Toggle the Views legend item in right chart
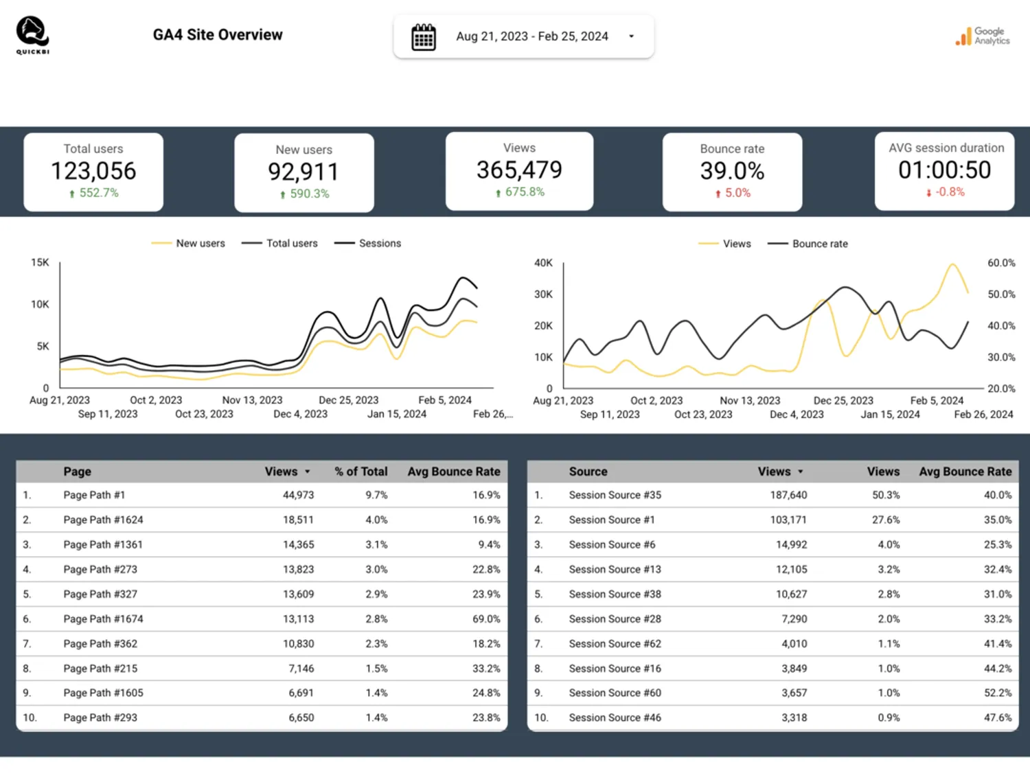This screenshot has width=1030, height=773. pyautogui.click(x=724, y=244)
